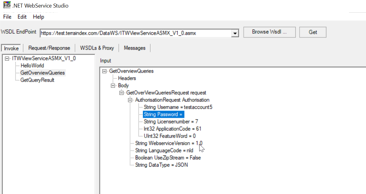366x194 pixels.
Task: Select the GetOverViewQueriesRequest request item
Action: pos(166,93)
